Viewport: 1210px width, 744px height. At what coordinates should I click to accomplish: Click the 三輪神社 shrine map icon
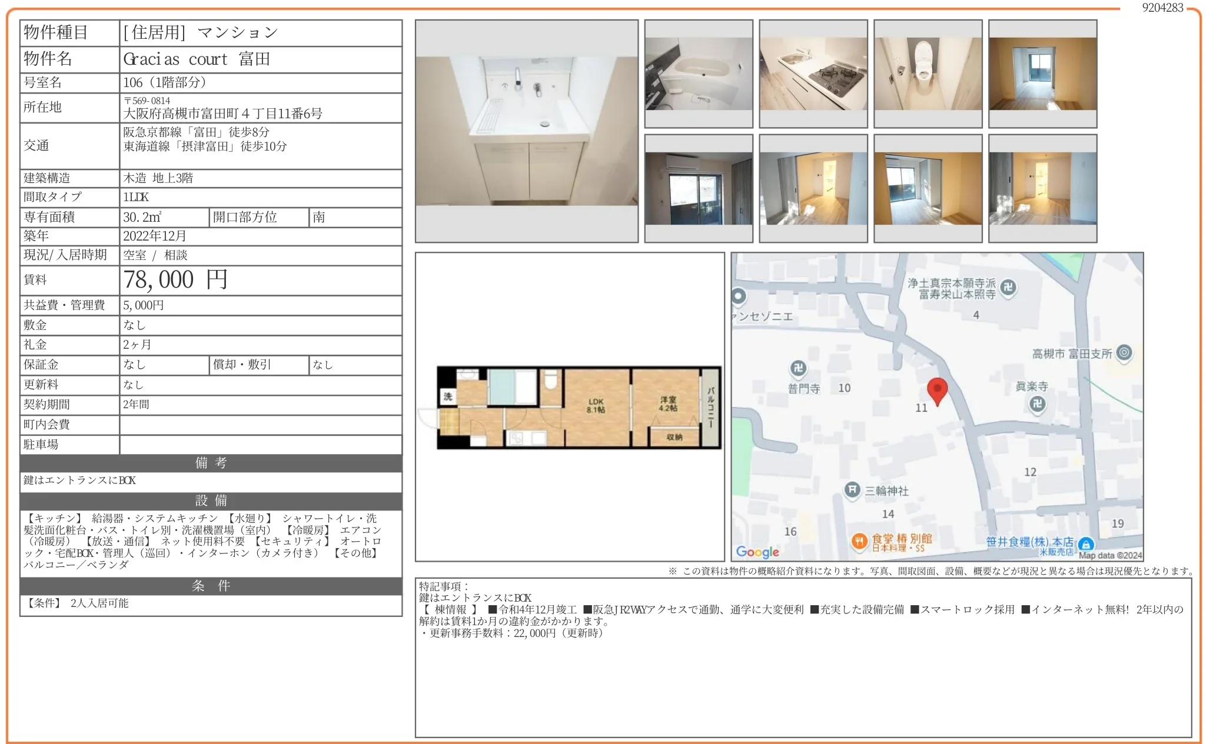point(852,490)
